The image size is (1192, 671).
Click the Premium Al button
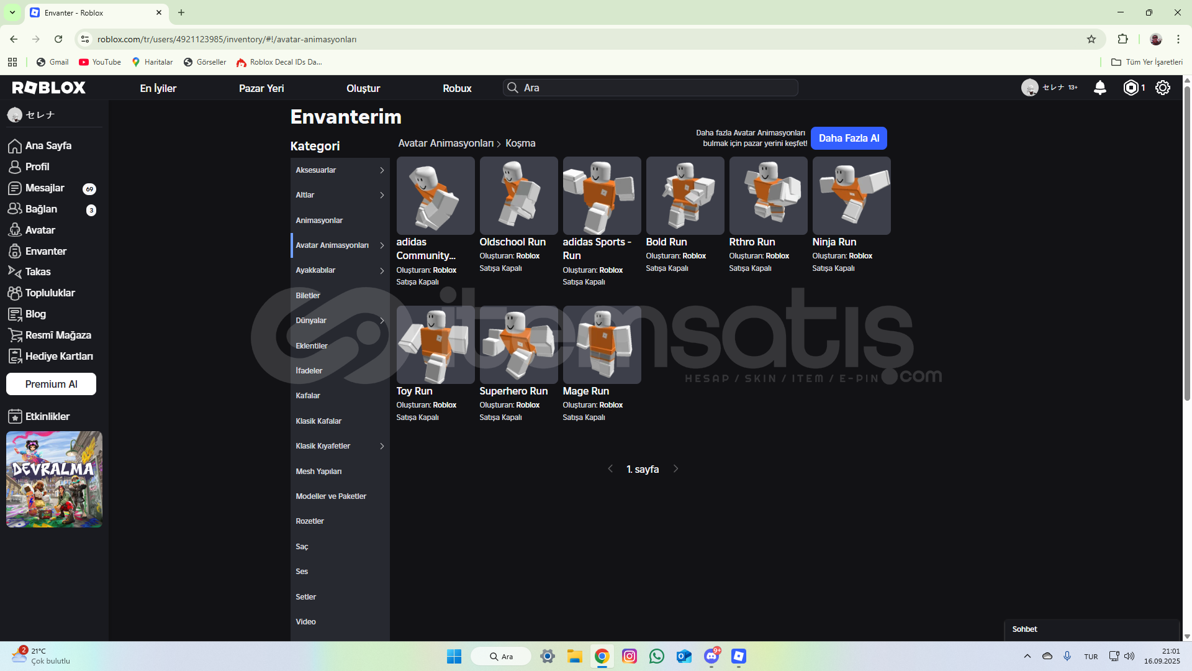coord(51,384)
